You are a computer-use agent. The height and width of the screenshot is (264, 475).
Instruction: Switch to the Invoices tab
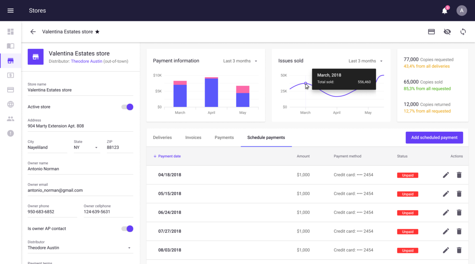coord(193,137)
